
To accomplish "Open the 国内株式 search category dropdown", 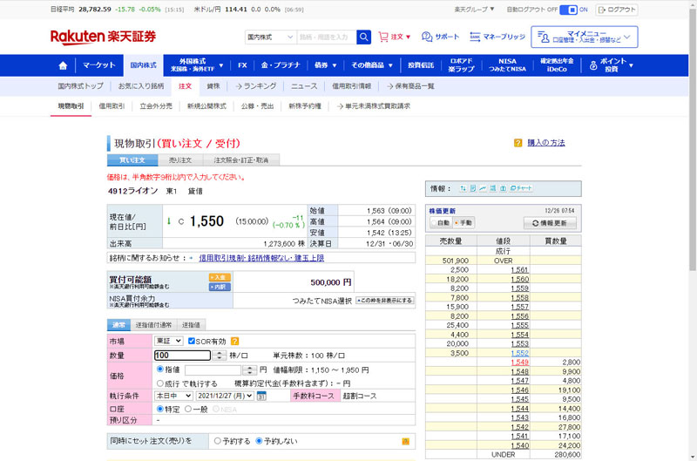I will [270, 37].
